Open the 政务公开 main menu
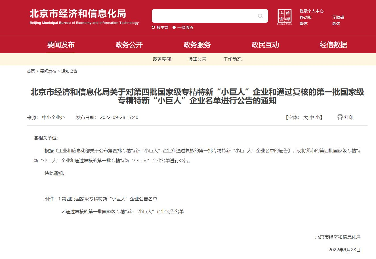Viewport: 376px width, 259px height. point(129,45)
